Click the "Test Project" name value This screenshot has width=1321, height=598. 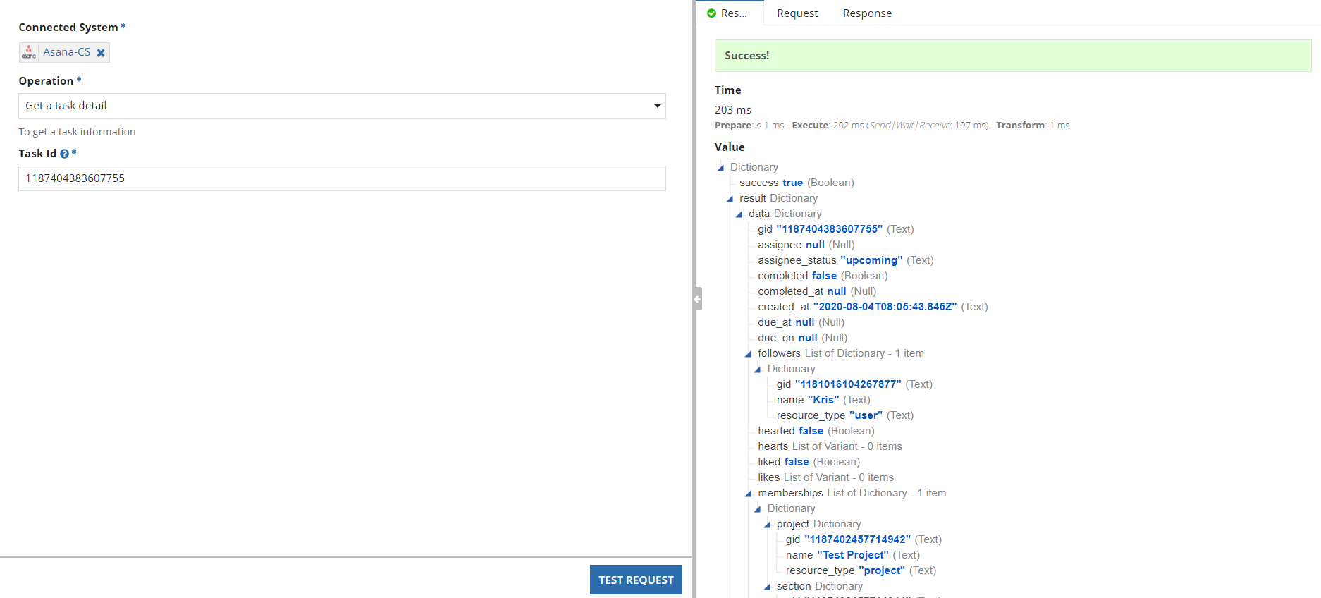coord(852,555)
